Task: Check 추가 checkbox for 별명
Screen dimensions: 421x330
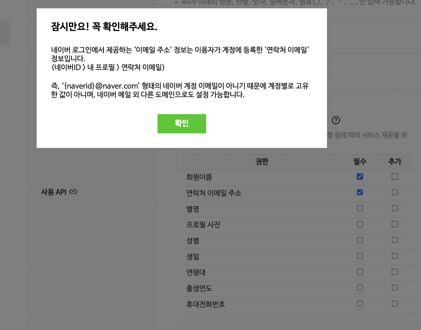Action: coord(395,208)
